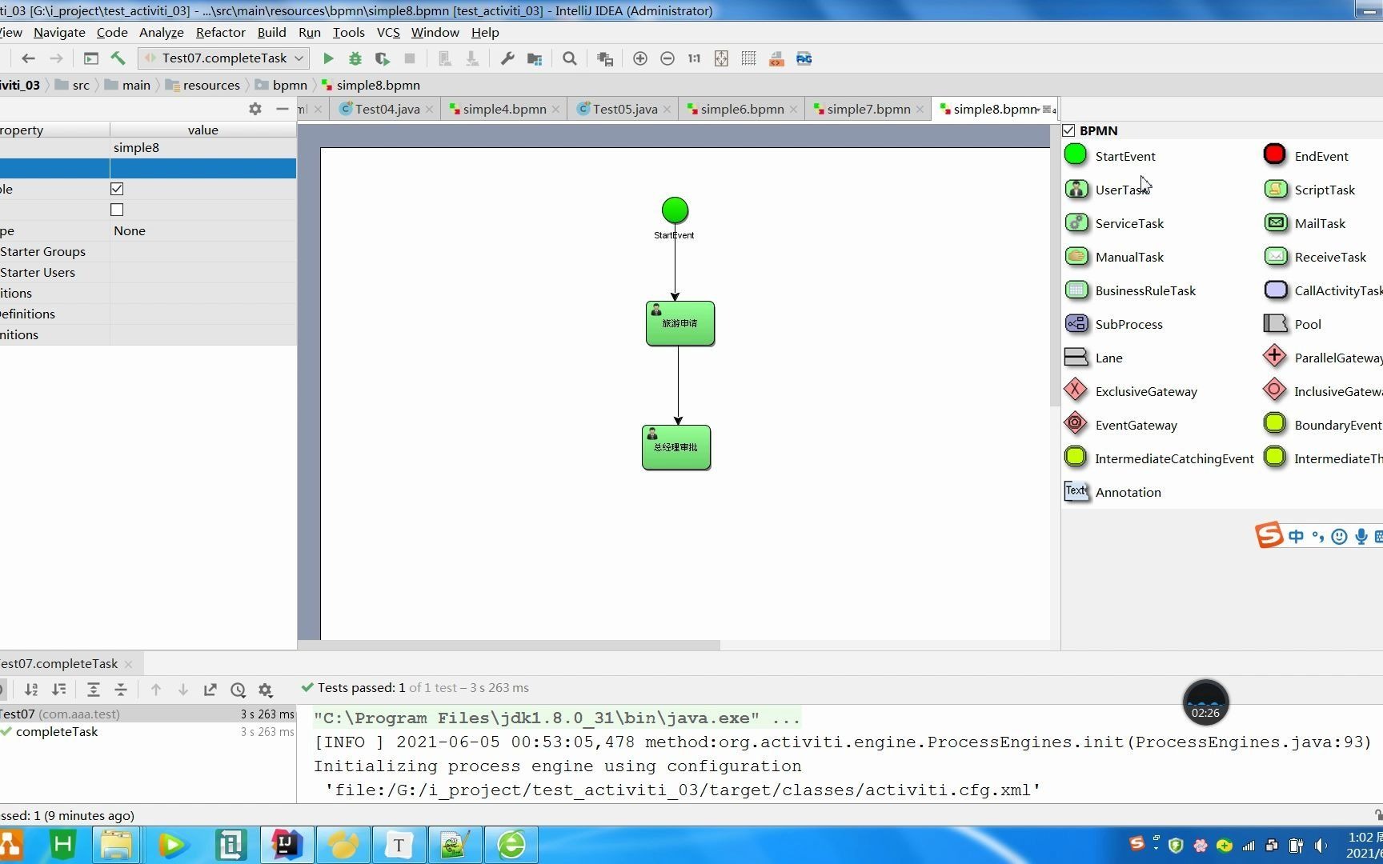Select the SubProcess palette element

1114,324
